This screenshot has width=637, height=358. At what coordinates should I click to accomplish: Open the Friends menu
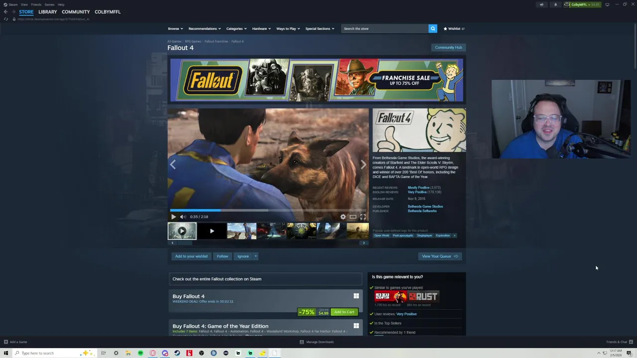36,4
